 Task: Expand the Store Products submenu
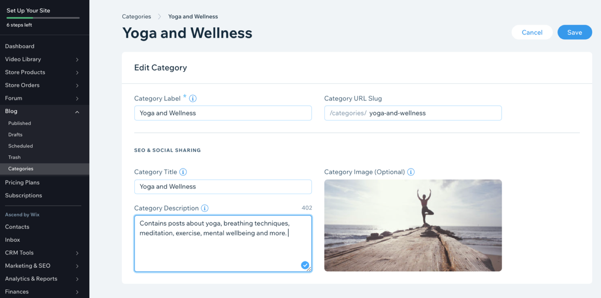point(77,73)
